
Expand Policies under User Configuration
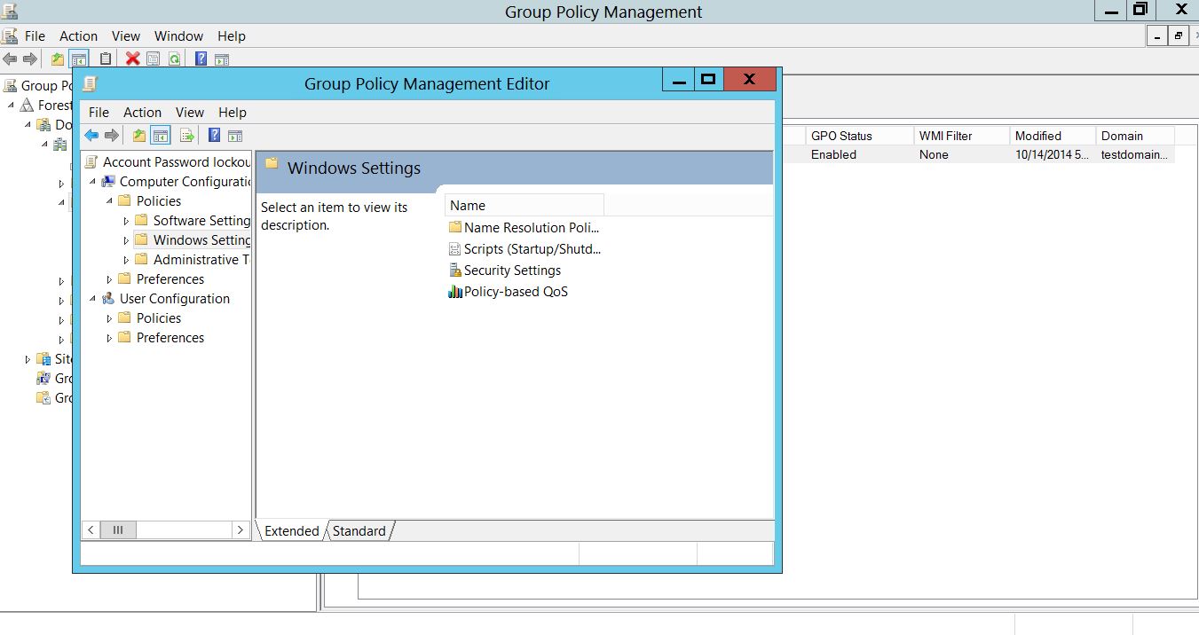(109, 318)
